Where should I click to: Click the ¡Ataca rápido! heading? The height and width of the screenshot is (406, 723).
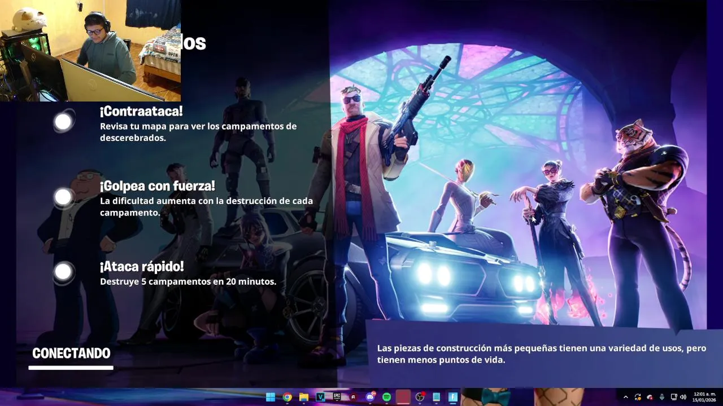pos(142,267)
